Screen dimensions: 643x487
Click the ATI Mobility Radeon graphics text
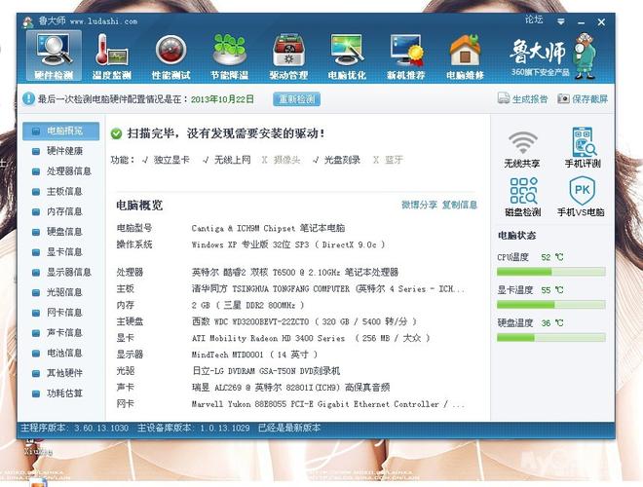311,338
